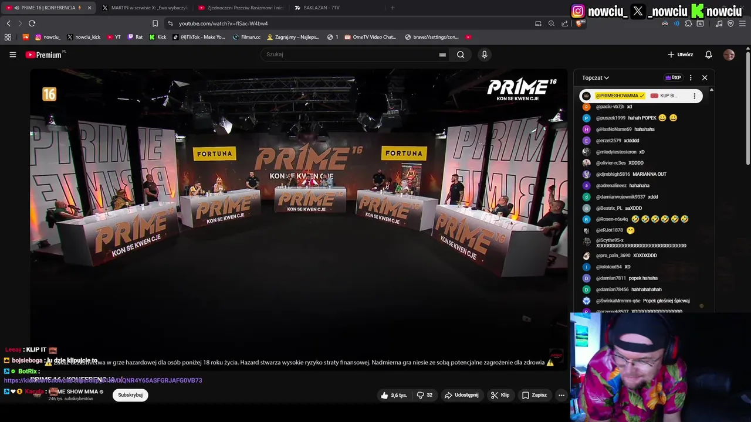Open the YT bookmark
Viewport: 751px width, 422px height.
(x=114, y=37)
